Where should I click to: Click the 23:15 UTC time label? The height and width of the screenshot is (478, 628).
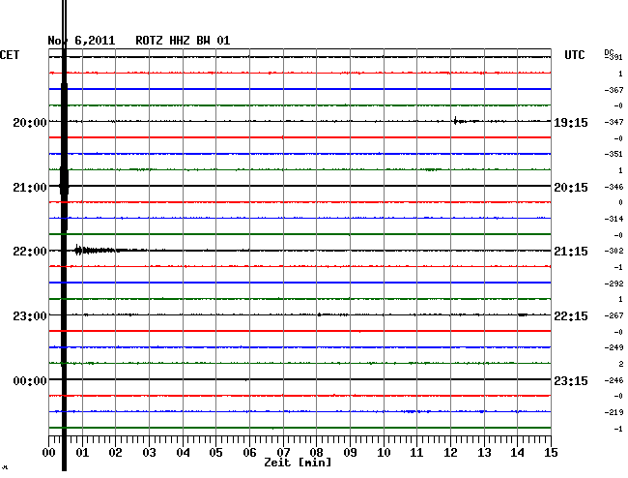[571, 380]
